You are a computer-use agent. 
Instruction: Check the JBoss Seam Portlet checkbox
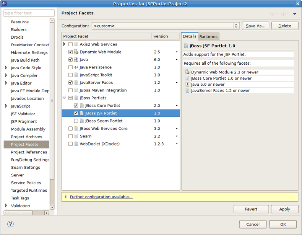[x=76, y=121]
